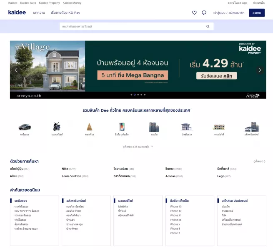Click the Minibike link

(123, 207)
